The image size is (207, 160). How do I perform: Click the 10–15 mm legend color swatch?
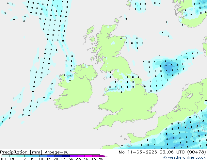43,156
